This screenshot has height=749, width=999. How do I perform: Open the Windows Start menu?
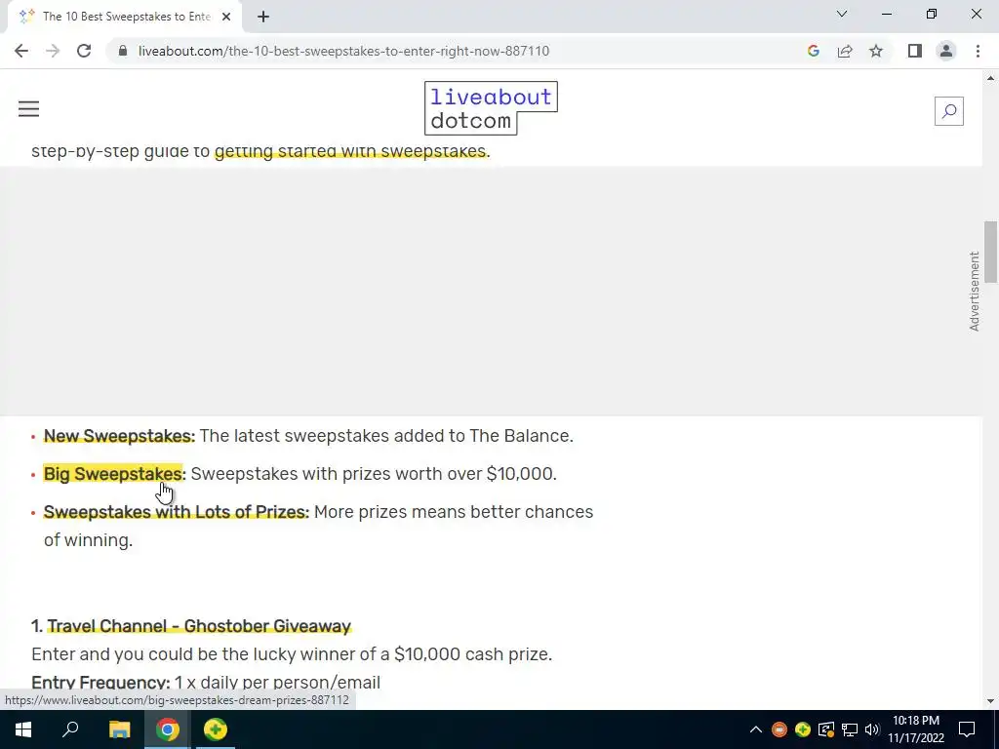click(x=23, y=729)
